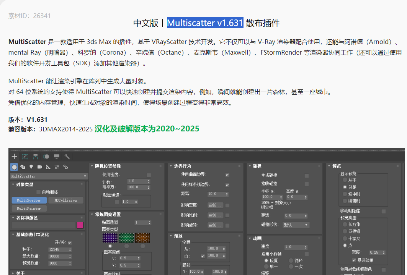Viewport: 407px width, 275px height.
Task: Select the 反复 radio button
Action: [x=266, y=260]
